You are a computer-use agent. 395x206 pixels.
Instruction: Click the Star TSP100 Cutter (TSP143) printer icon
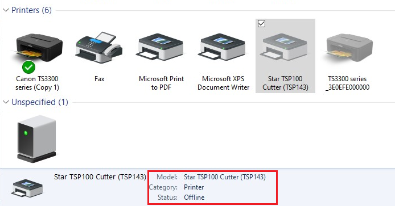pyautogui.click(x=285, y=47)
